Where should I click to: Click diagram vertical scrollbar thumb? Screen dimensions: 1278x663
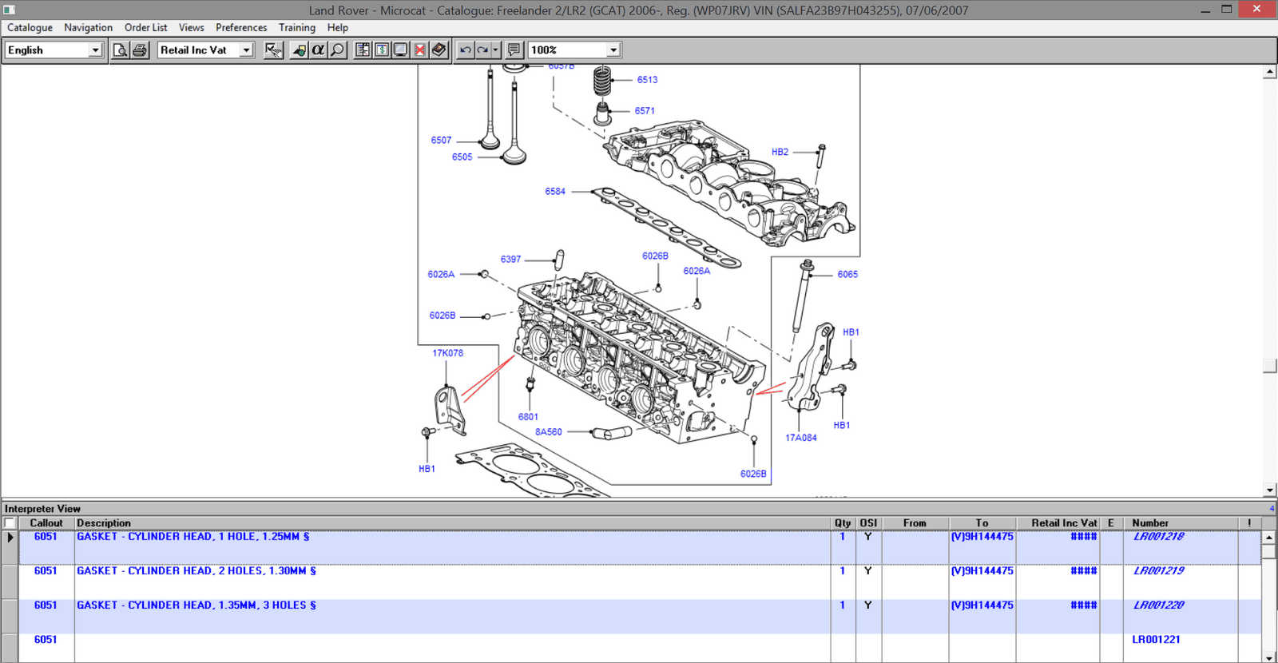[1270, 366]
